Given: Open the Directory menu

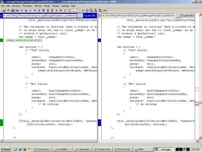Looking at the screenshot, I should point(16,6).
